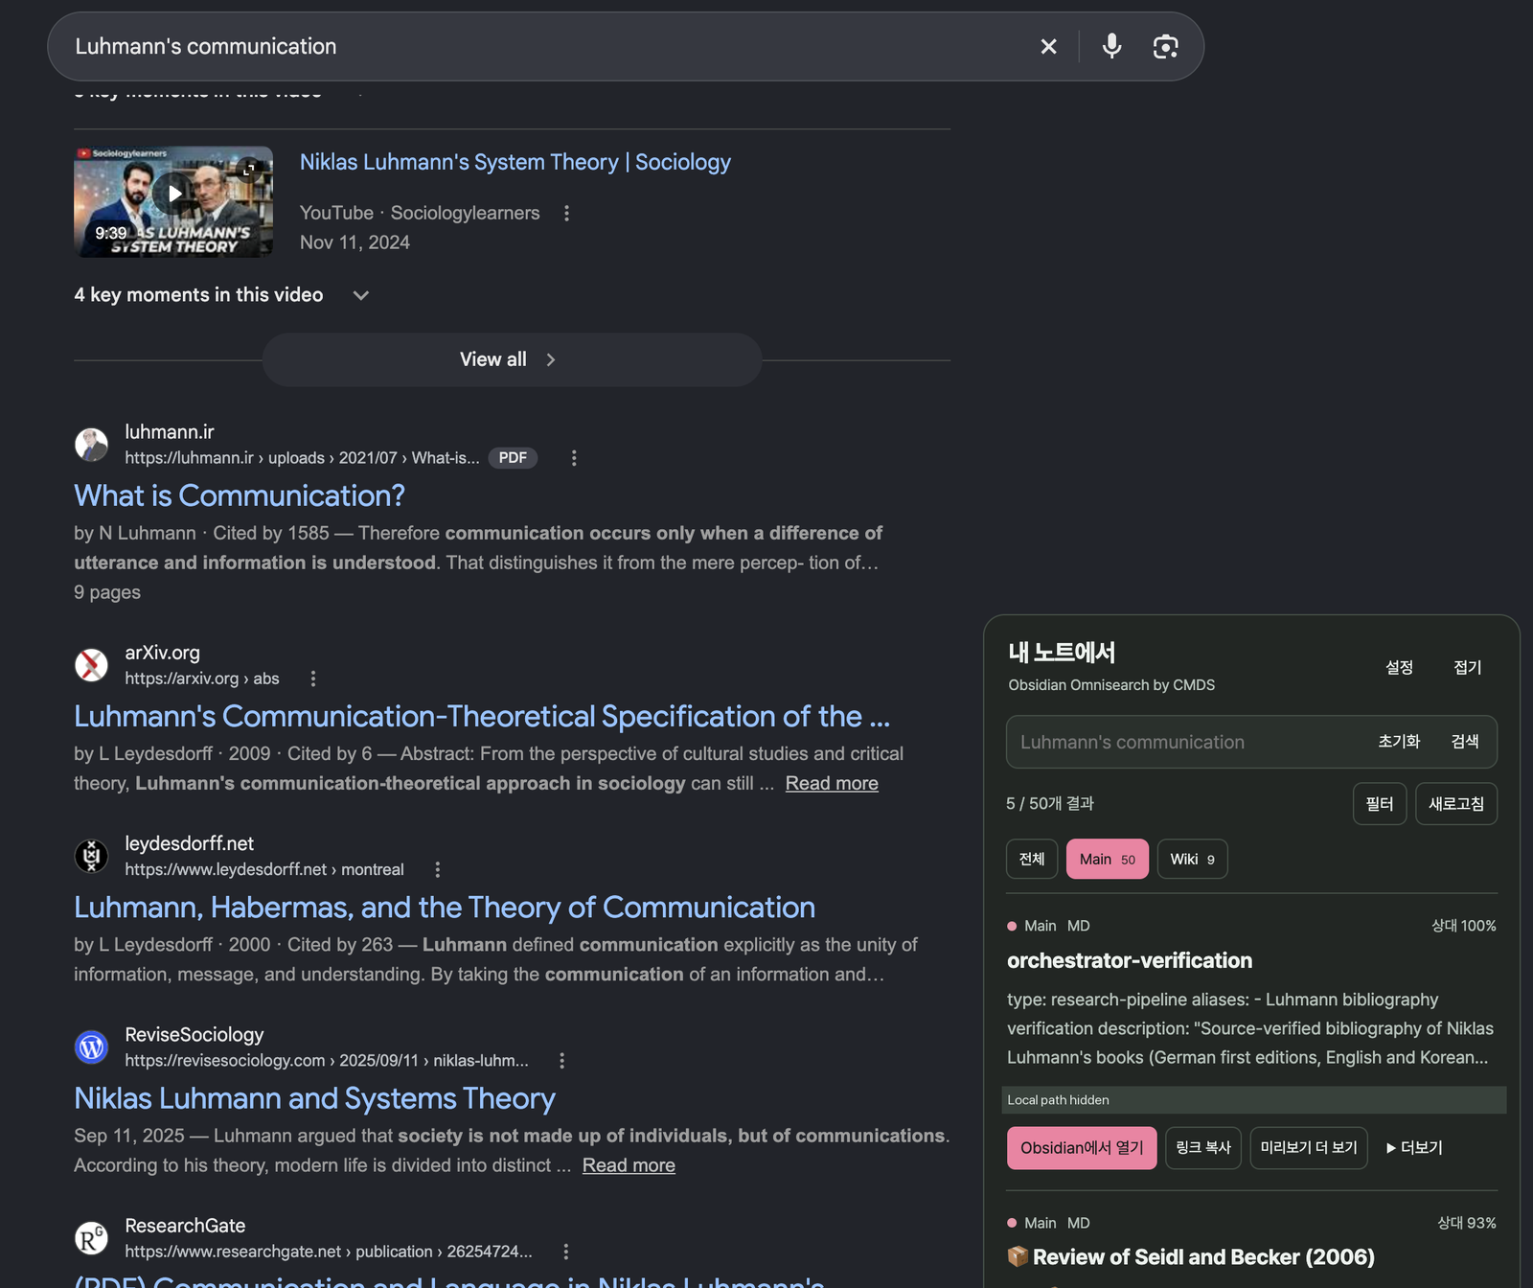
Task: Open options menu for ReviseSociology result
Action: tap(561, 1061)
